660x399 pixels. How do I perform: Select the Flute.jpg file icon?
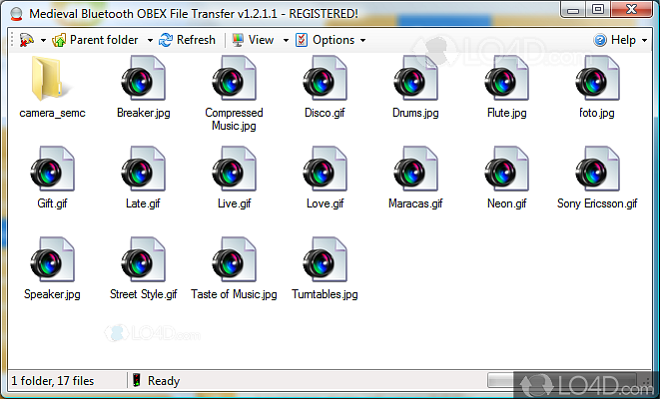(507, 78)
